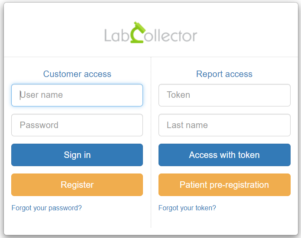Follow the Forgot your password? link
Image resolution: width=301 pixels, height=238 pixels.
tap(47, 208)
